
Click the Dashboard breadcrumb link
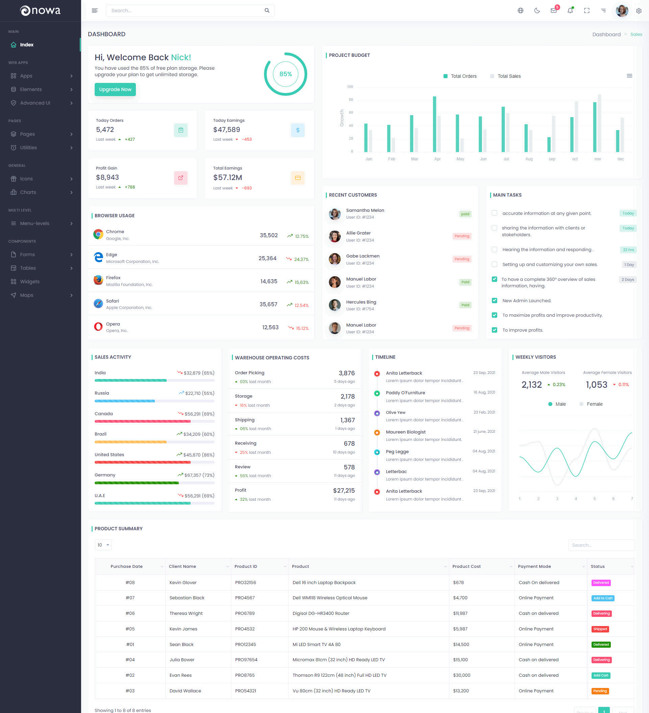[x=606, y=34]
